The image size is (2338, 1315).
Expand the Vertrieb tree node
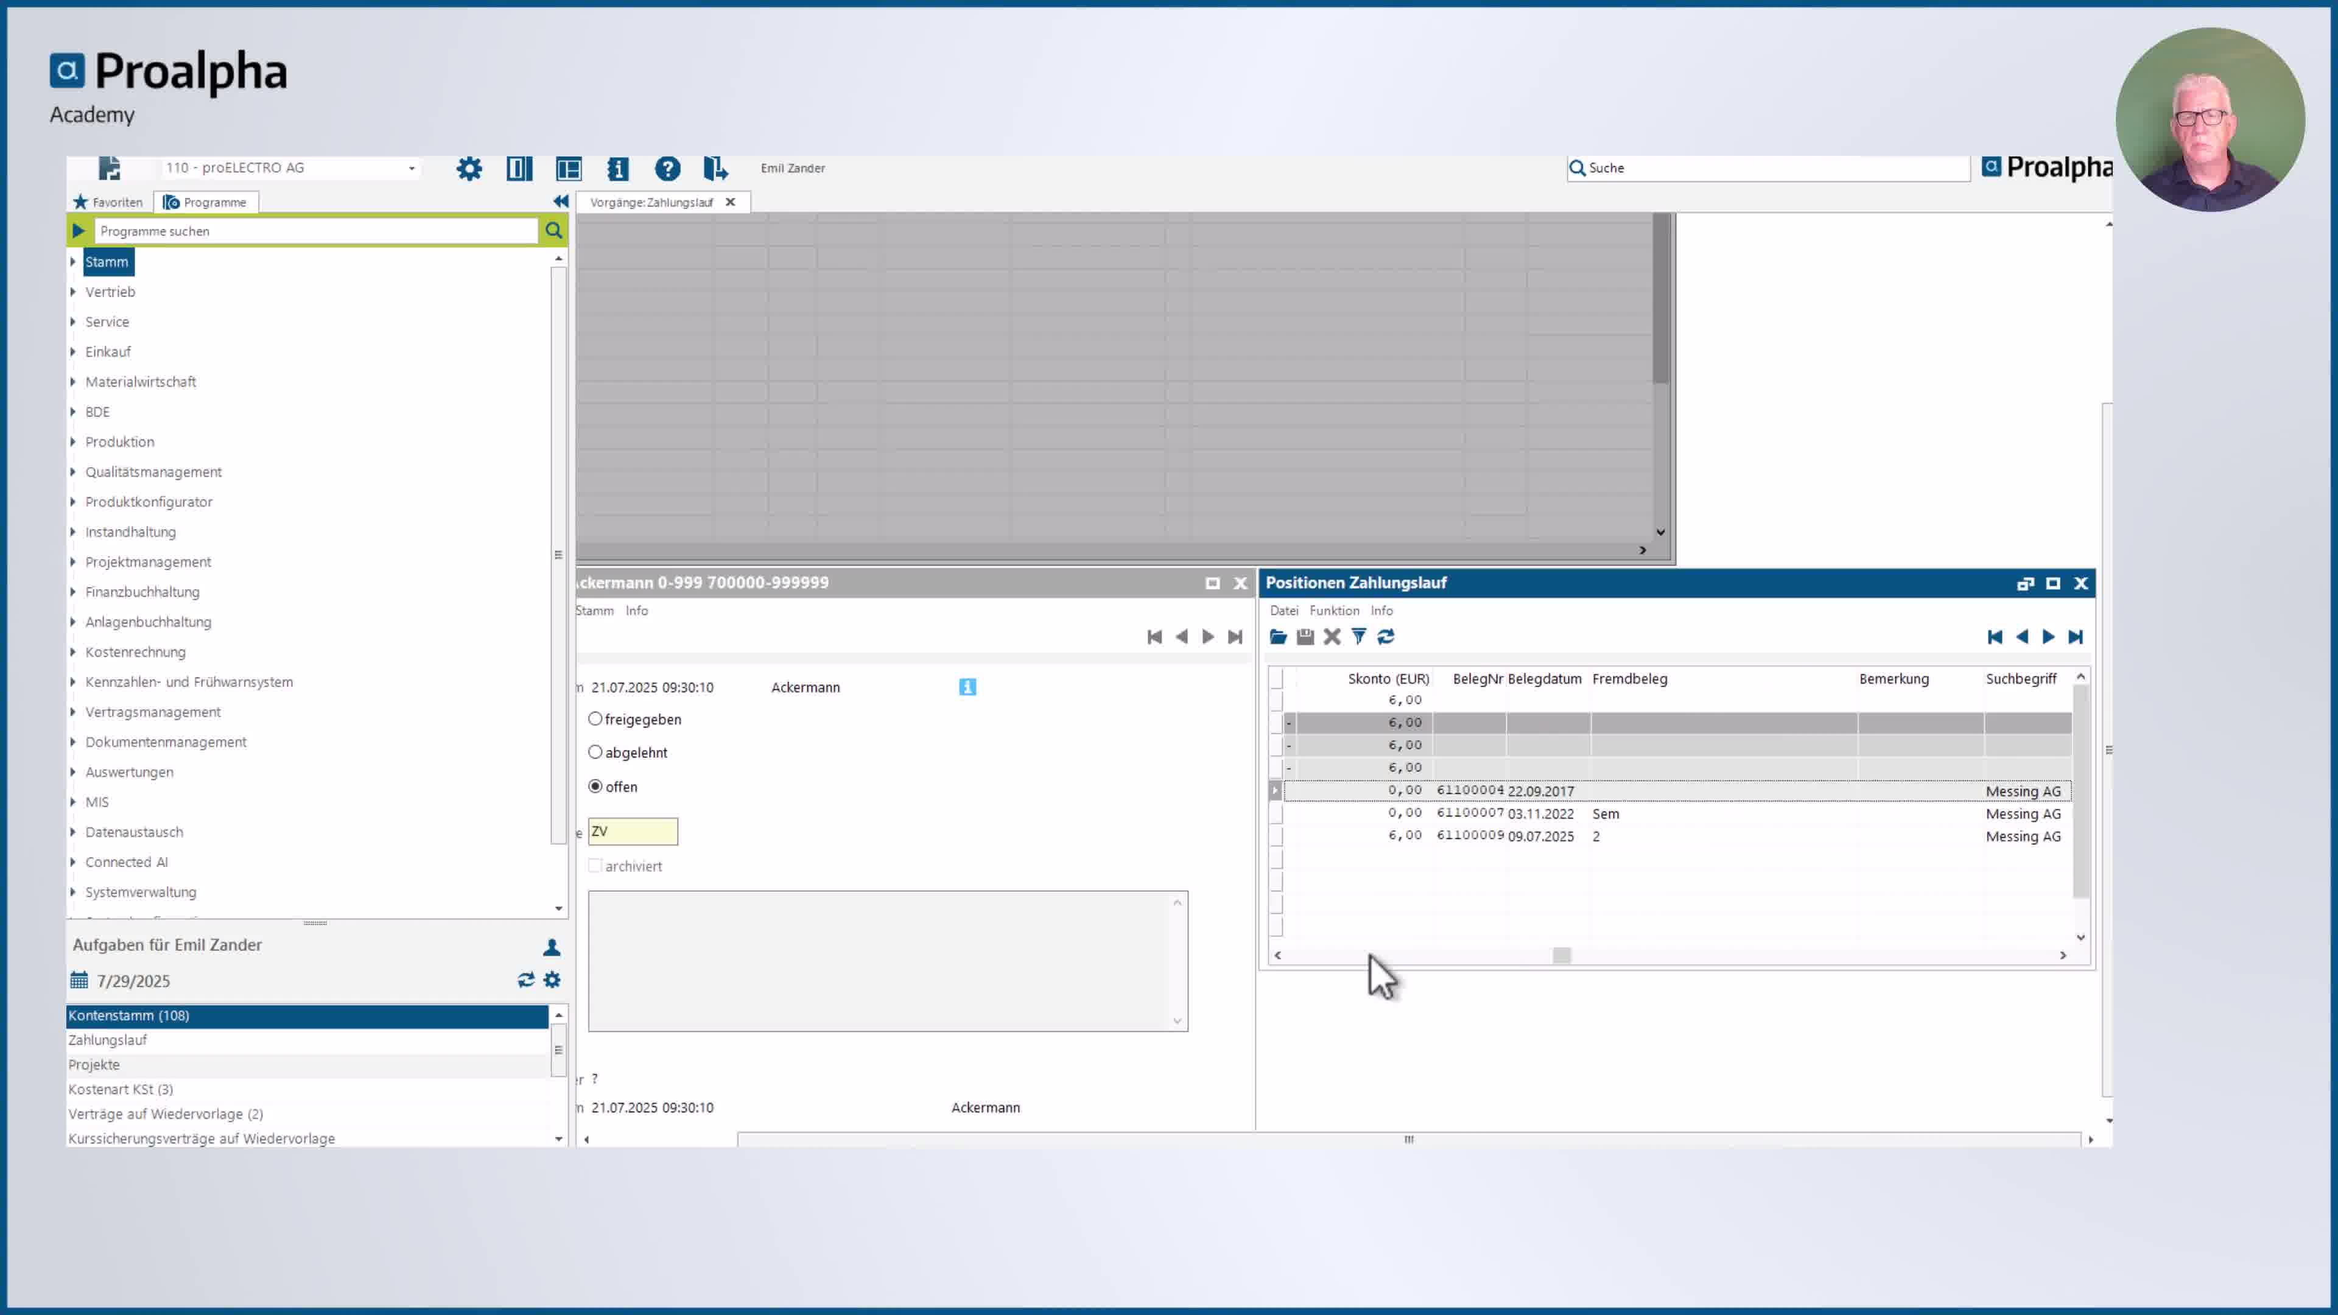click(x=74, y=292)
